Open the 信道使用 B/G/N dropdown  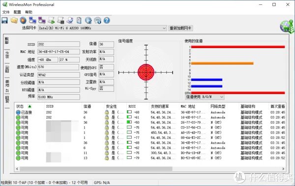pyautogui.click(x=205, y=97)
